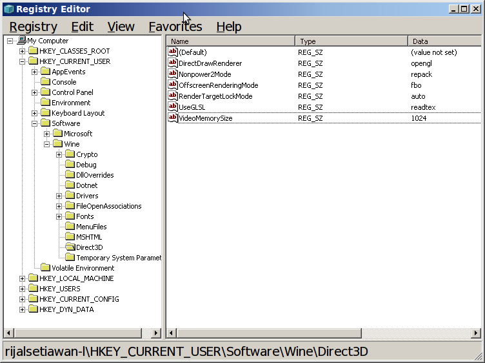
Task: Click the Wine folder icon
Action: pyautogui.click(x=58, y=143)
